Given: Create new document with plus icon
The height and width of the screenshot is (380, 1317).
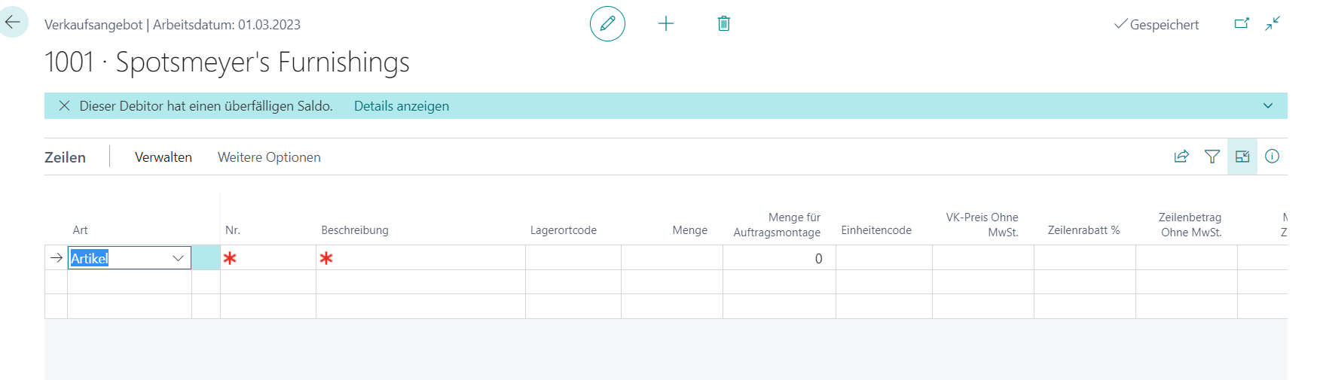Looking at the screenshot, I should [666, 23].
